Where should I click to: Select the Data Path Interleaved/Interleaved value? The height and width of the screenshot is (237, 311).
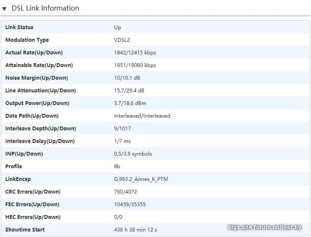(142, 116)
